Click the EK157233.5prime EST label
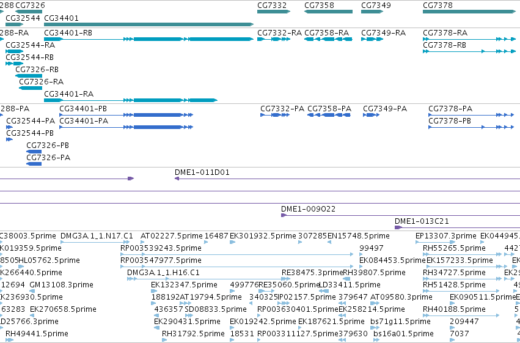 click(460, 260)
